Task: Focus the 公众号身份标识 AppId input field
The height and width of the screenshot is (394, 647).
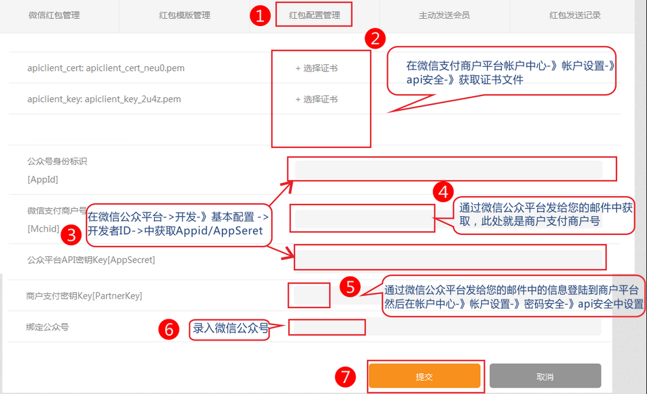Action: coord(449,170)
